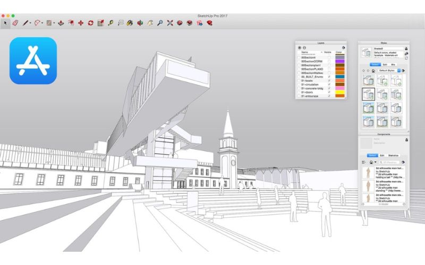Switch to Styles Mix tab
Image resolution: width=425 pixels, height=265 pixels.
tap(393, 65)
